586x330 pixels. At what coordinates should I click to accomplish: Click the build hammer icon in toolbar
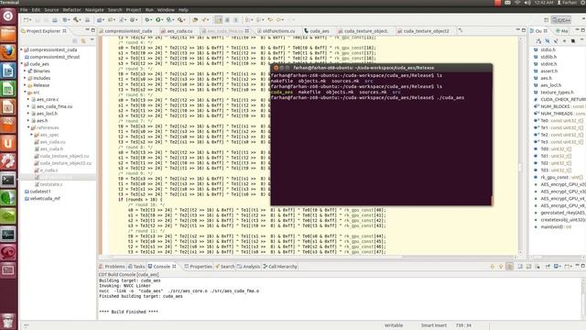[76, 20]
